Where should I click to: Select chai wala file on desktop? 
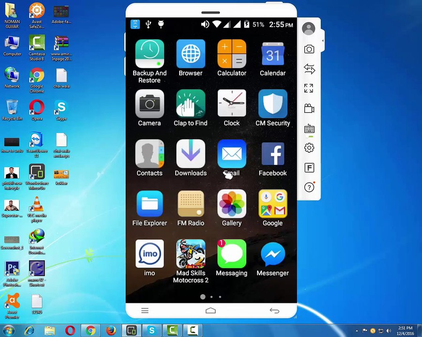point(61,78)
